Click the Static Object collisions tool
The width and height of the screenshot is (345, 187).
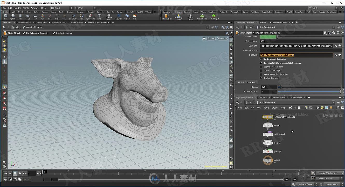167,17
